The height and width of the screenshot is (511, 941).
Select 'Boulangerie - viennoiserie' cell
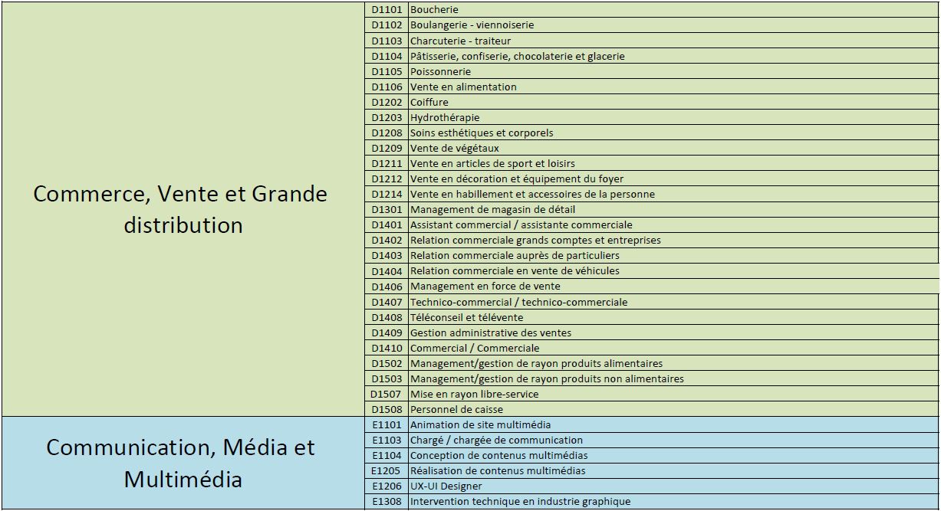(x=674, y=25)
